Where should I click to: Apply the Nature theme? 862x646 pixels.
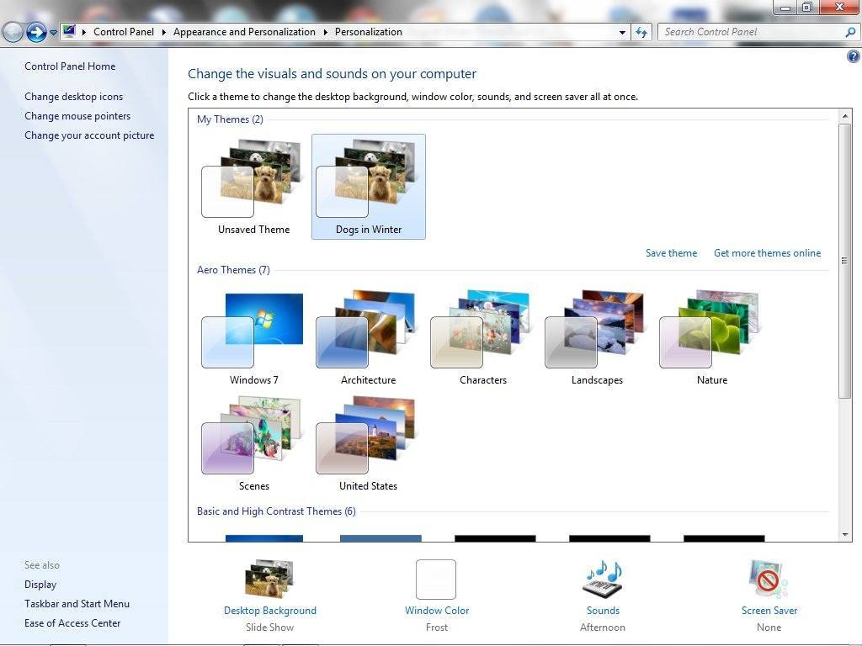[x=711, y=337]
